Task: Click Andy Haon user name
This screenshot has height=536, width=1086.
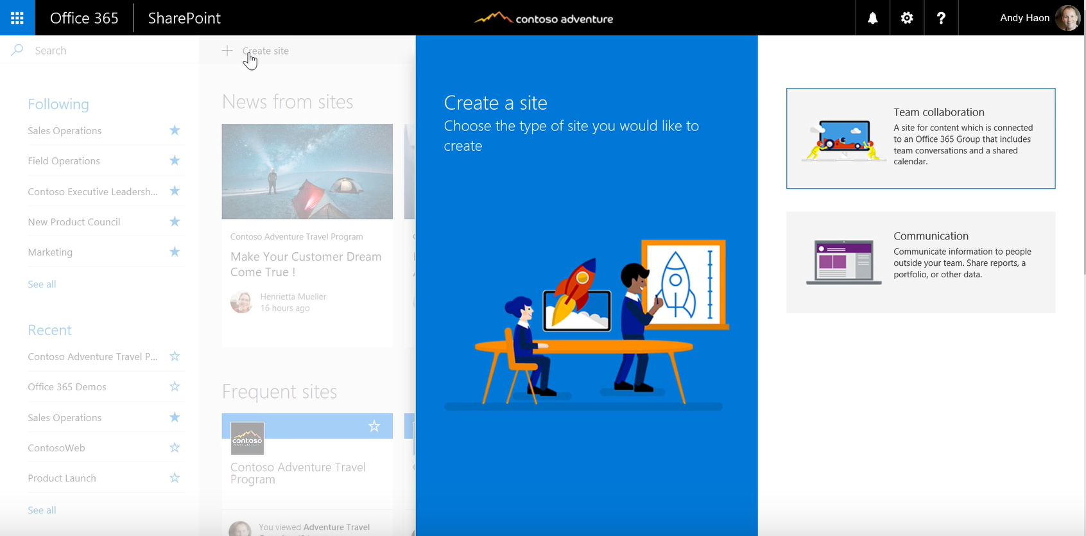Action: pos(1024,18)
